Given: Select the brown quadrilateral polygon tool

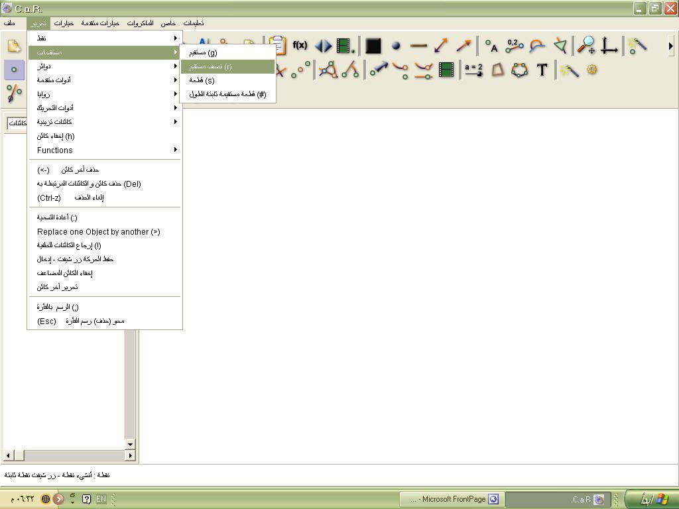Looking at the screenshot, I should 497,70.
